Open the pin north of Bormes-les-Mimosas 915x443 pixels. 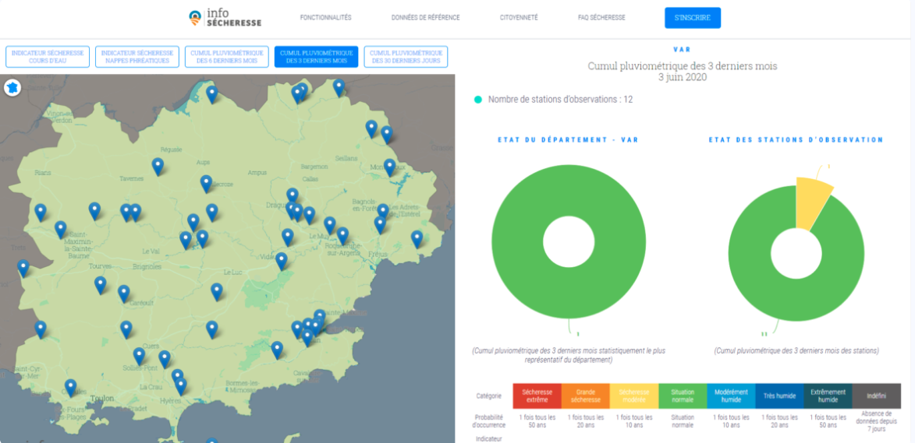pos(277,350)
